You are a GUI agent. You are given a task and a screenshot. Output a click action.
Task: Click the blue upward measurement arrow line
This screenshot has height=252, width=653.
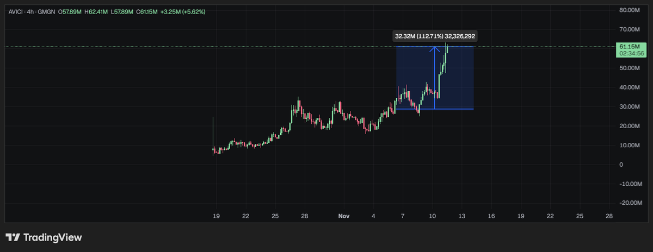(435, 78)
